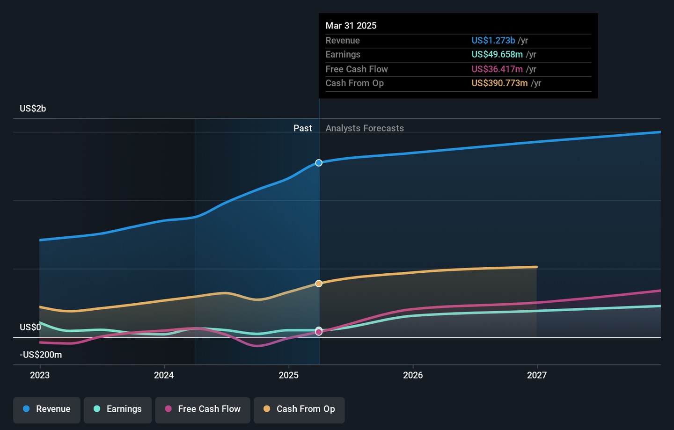This screenshot has width=674, height=430.
Task: Click the Analysts Forecasts label
Action: coord(365,128)
